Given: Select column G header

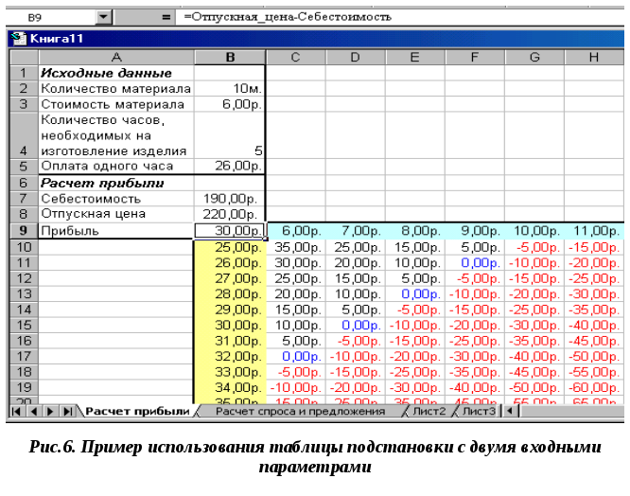Looking at the screenshot, I should tap(534, 57).
